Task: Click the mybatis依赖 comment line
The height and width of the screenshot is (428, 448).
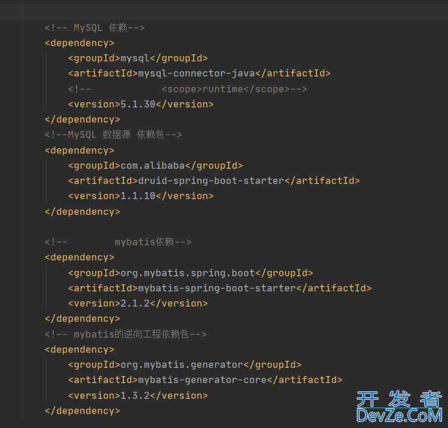Action: (118, 242)
